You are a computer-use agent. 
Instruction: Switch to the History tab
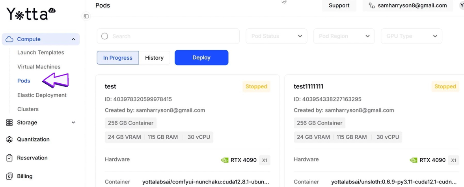[x=154, y=58]
